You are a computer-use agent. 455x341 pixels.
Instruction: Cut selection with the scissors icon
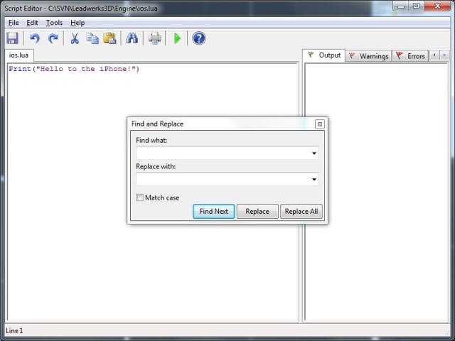click(74, 38)
